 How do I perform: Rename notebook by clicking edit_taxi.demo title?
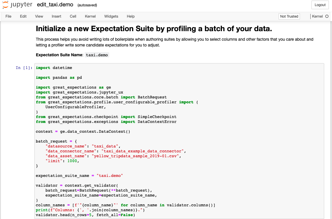[55, 5]
